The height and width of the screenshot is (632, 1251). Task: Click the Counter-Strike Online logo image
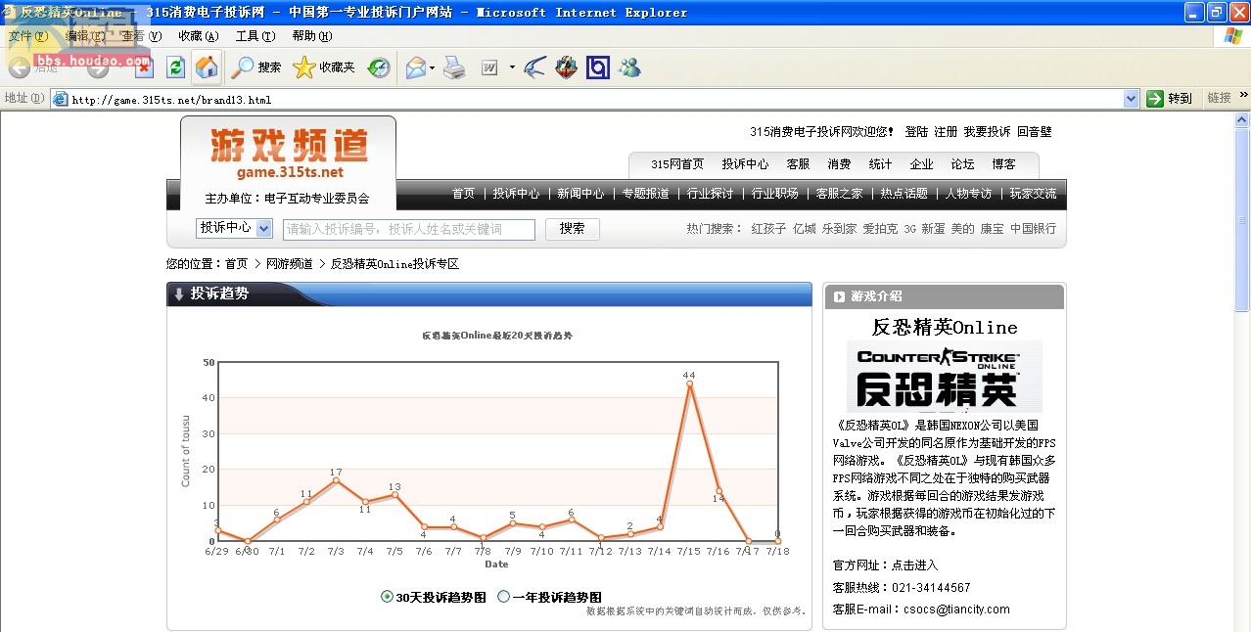coord(944,377)
